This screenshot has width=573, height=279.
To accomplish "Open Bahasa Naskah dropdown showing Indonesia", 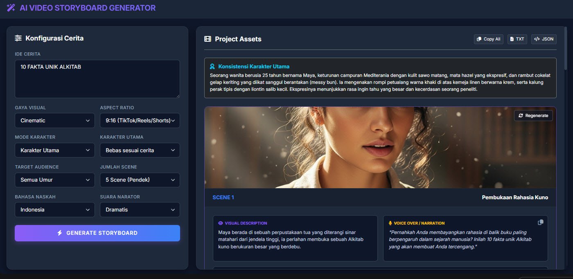I will coord(55,209).
